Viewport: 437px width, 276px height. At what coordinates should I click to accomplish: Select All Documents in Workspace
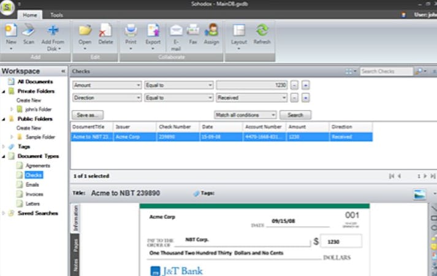(x=35, y=82)
